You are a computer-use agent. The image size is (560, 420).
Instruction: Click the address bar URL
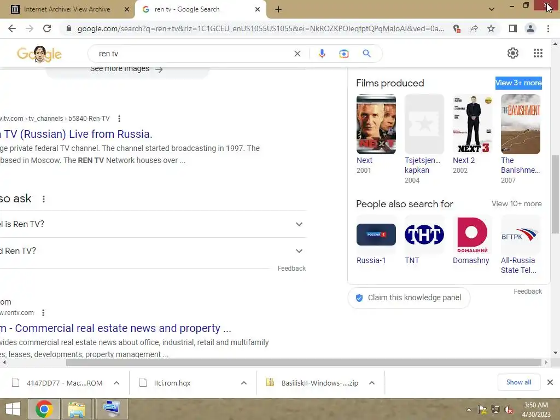(x=261, y=28)
